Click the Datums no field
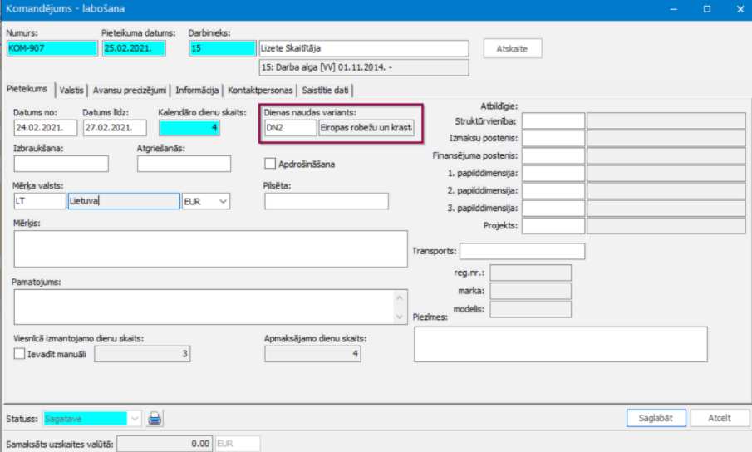The image size is (752, 452). point(46,128)
